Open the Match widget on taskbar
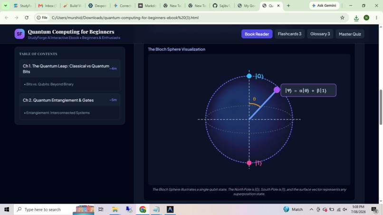The image size is (383, 215). click(293, 209)
